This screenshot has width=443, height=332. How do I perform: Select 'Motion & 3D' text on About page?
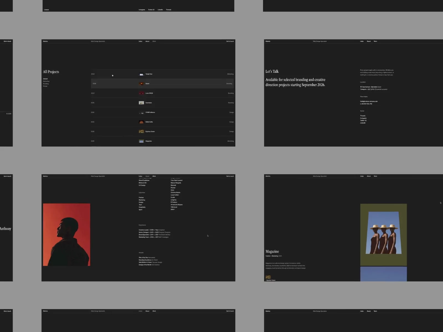143,183
